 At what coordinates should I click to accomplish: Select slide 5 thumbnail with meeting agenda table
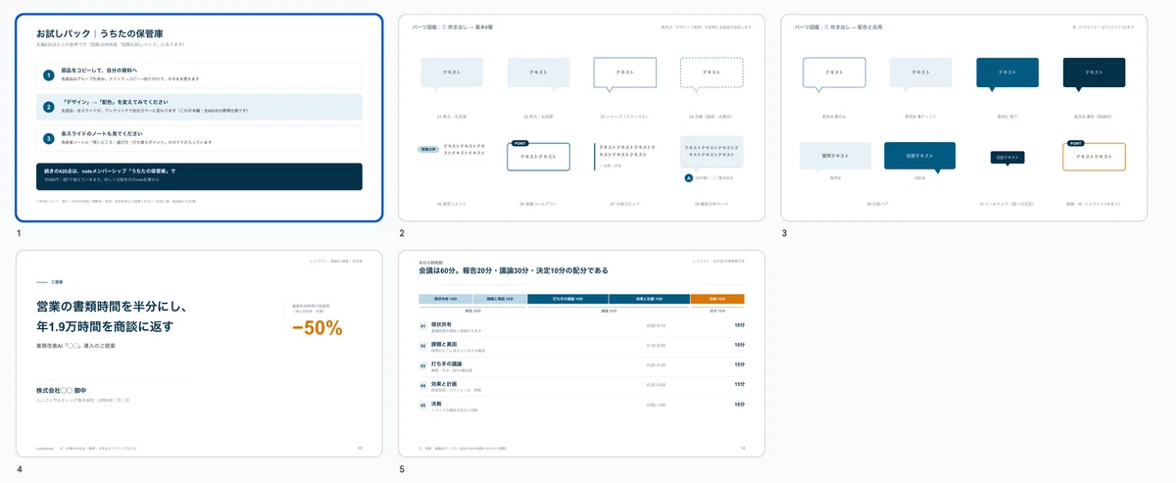point(581,353)
